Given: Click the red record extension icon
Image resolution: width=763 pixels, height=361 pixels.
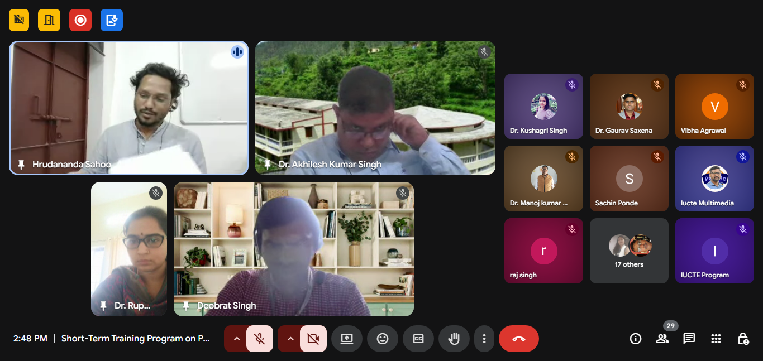Looking at the screenshot, I should (x=80, y=20).
